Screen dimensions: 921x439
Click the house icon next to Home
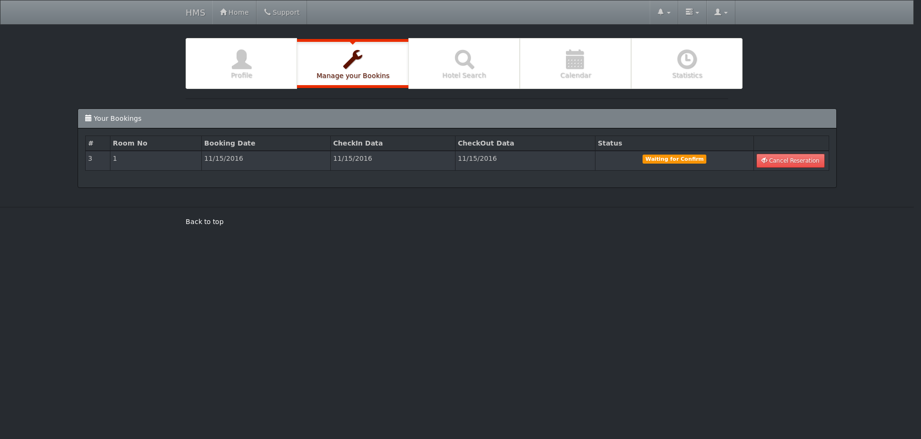(223, 11)
